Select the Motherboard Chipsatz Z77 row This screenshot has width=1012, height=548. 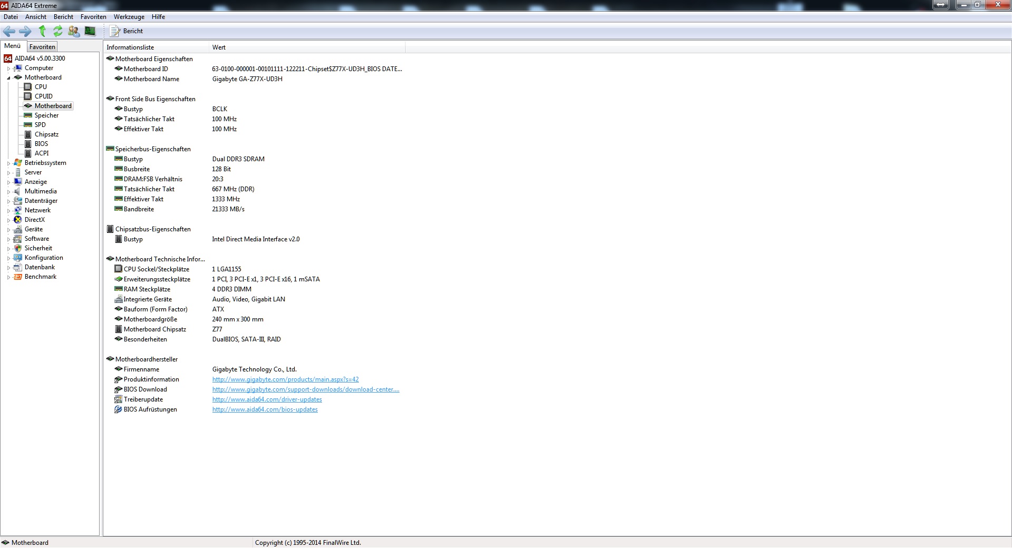pyautogui.click(x=255, y=329)
